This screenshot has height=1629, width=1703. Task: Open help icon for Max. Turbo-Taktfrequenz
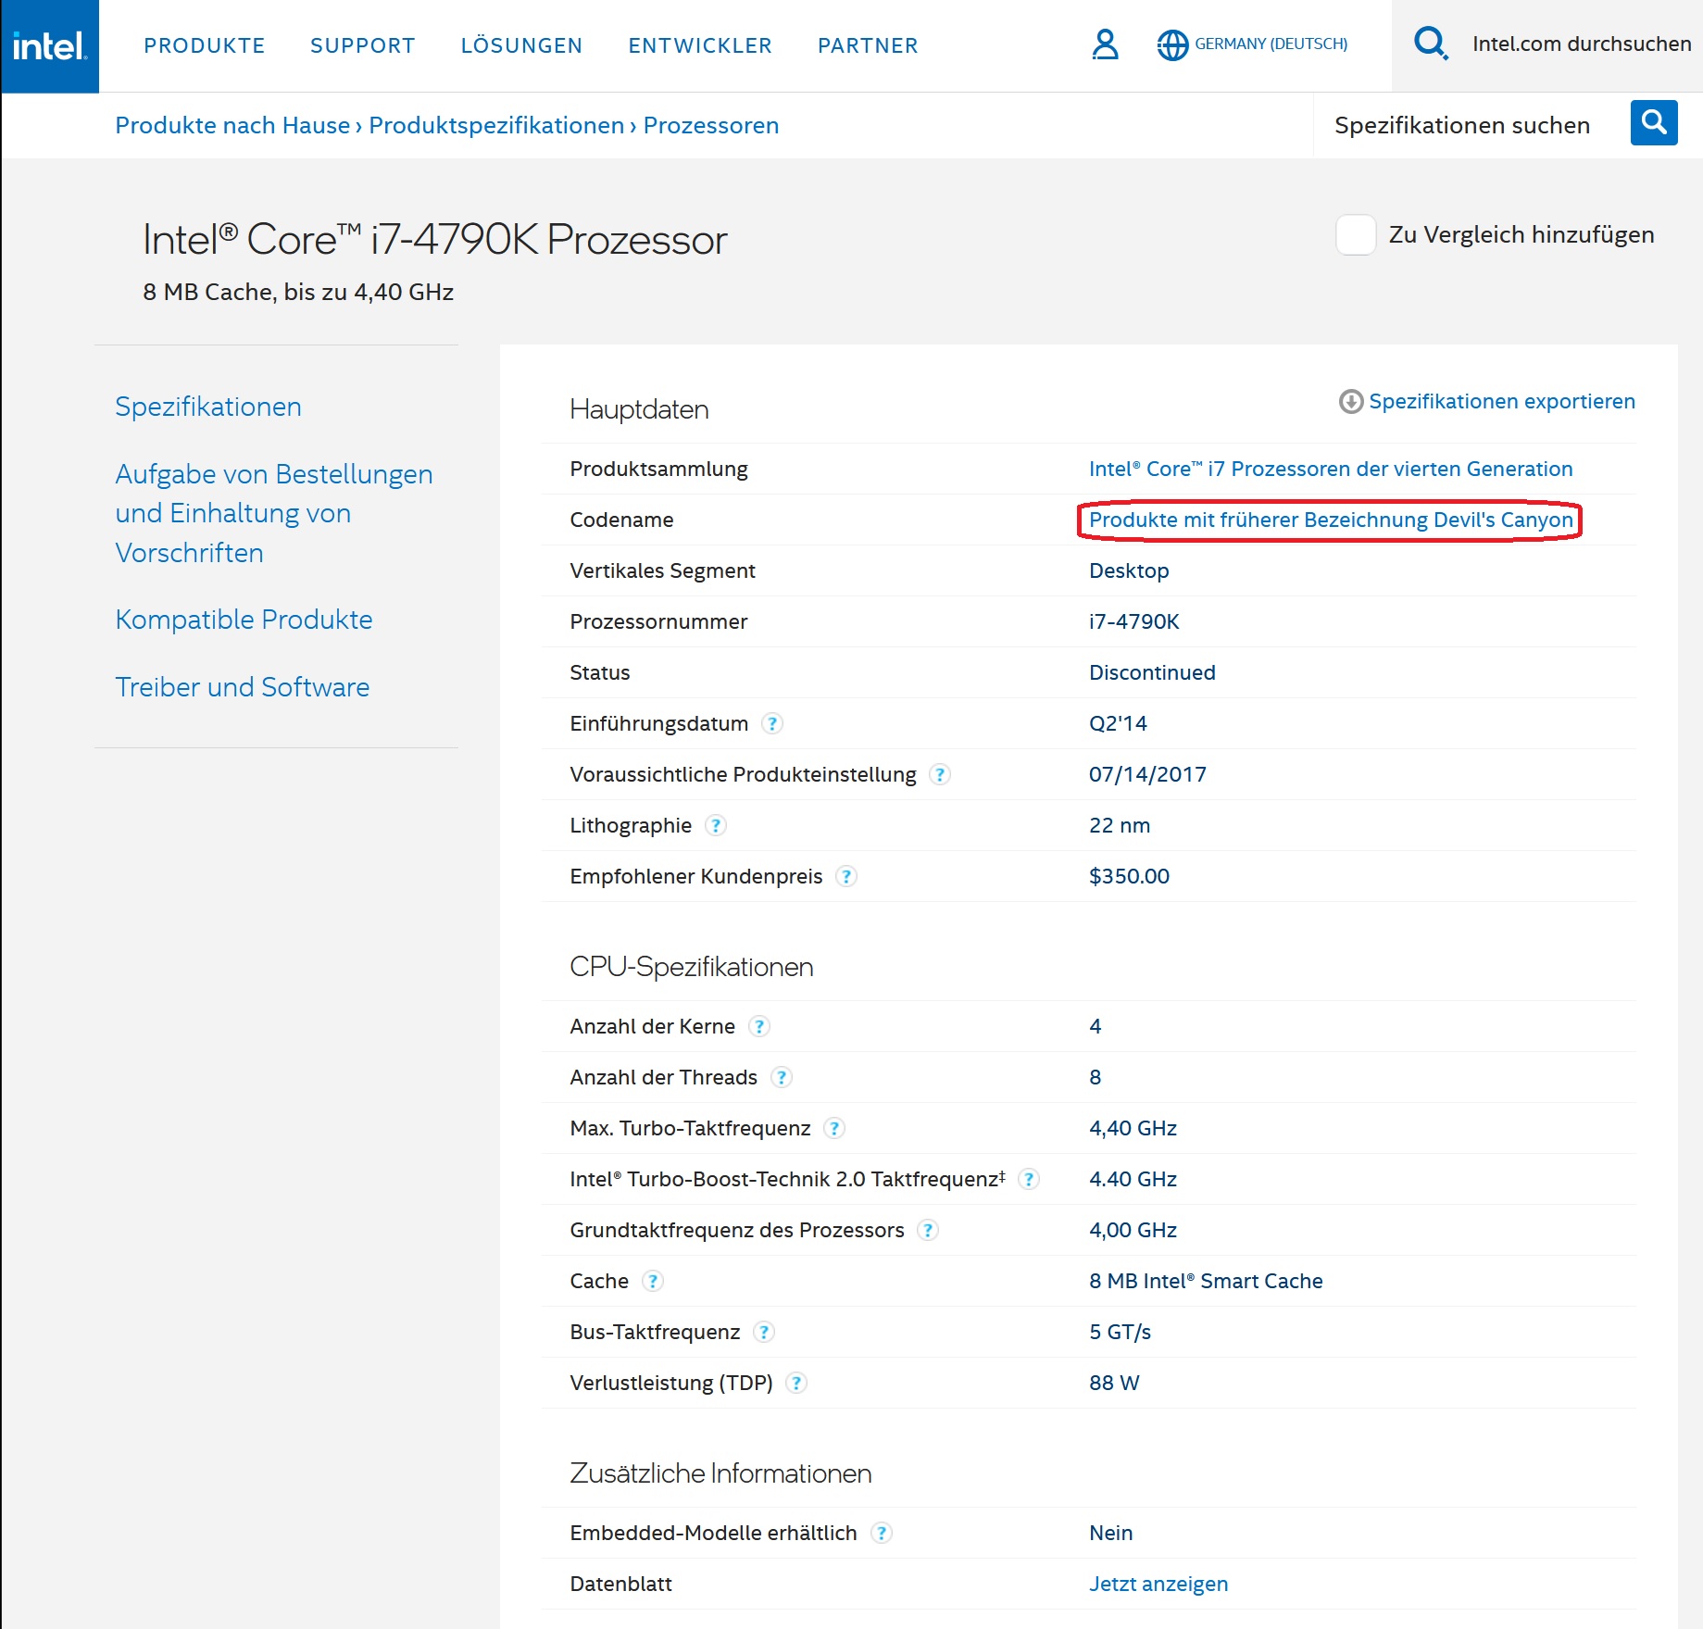[x=834, y=1128]
